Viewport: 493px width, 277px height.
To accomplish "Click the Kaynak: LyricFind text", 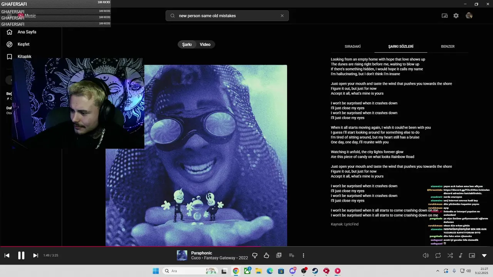I will 345,224.
